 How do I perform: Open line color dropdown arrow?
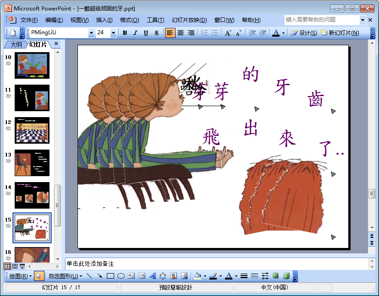(220, 276)
